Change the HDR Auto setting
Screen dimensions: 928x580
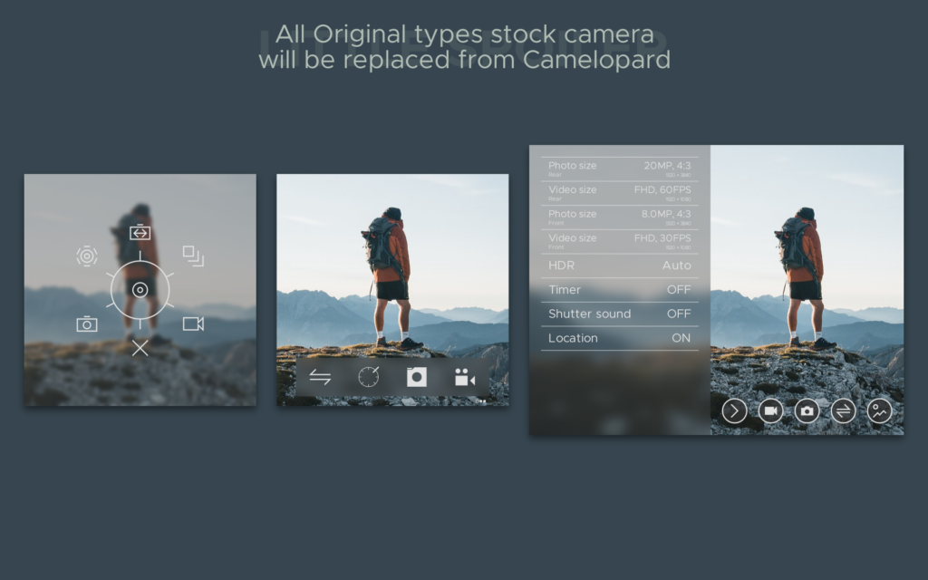620,266
